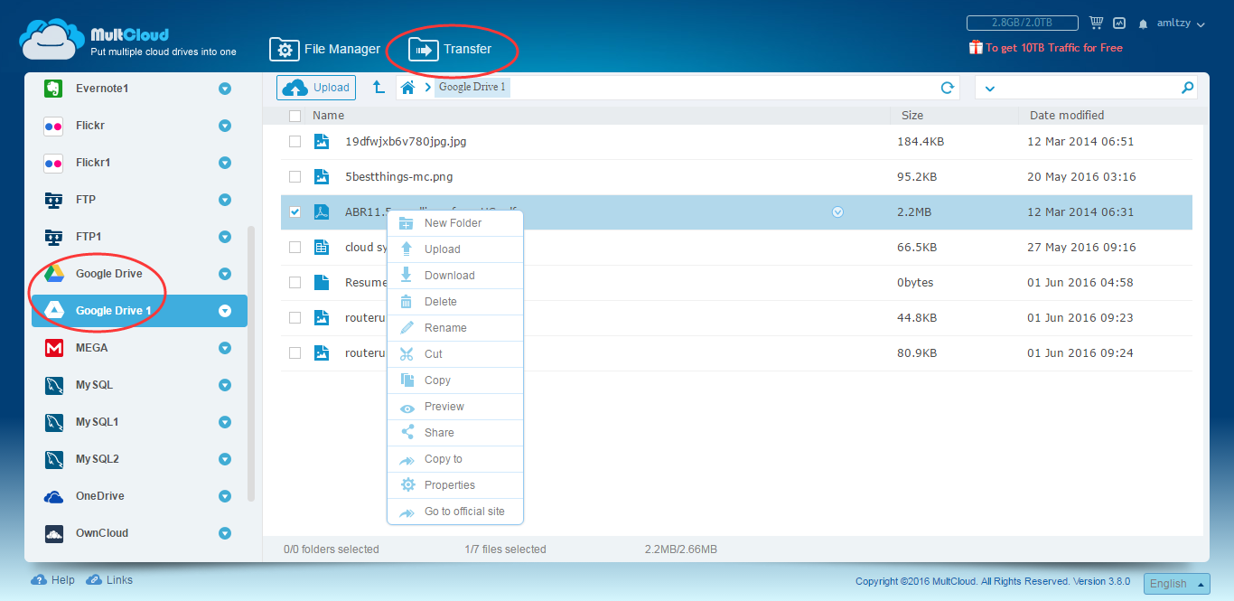
Task: Choose Delete in the context menu
Action: pos(455,302)
